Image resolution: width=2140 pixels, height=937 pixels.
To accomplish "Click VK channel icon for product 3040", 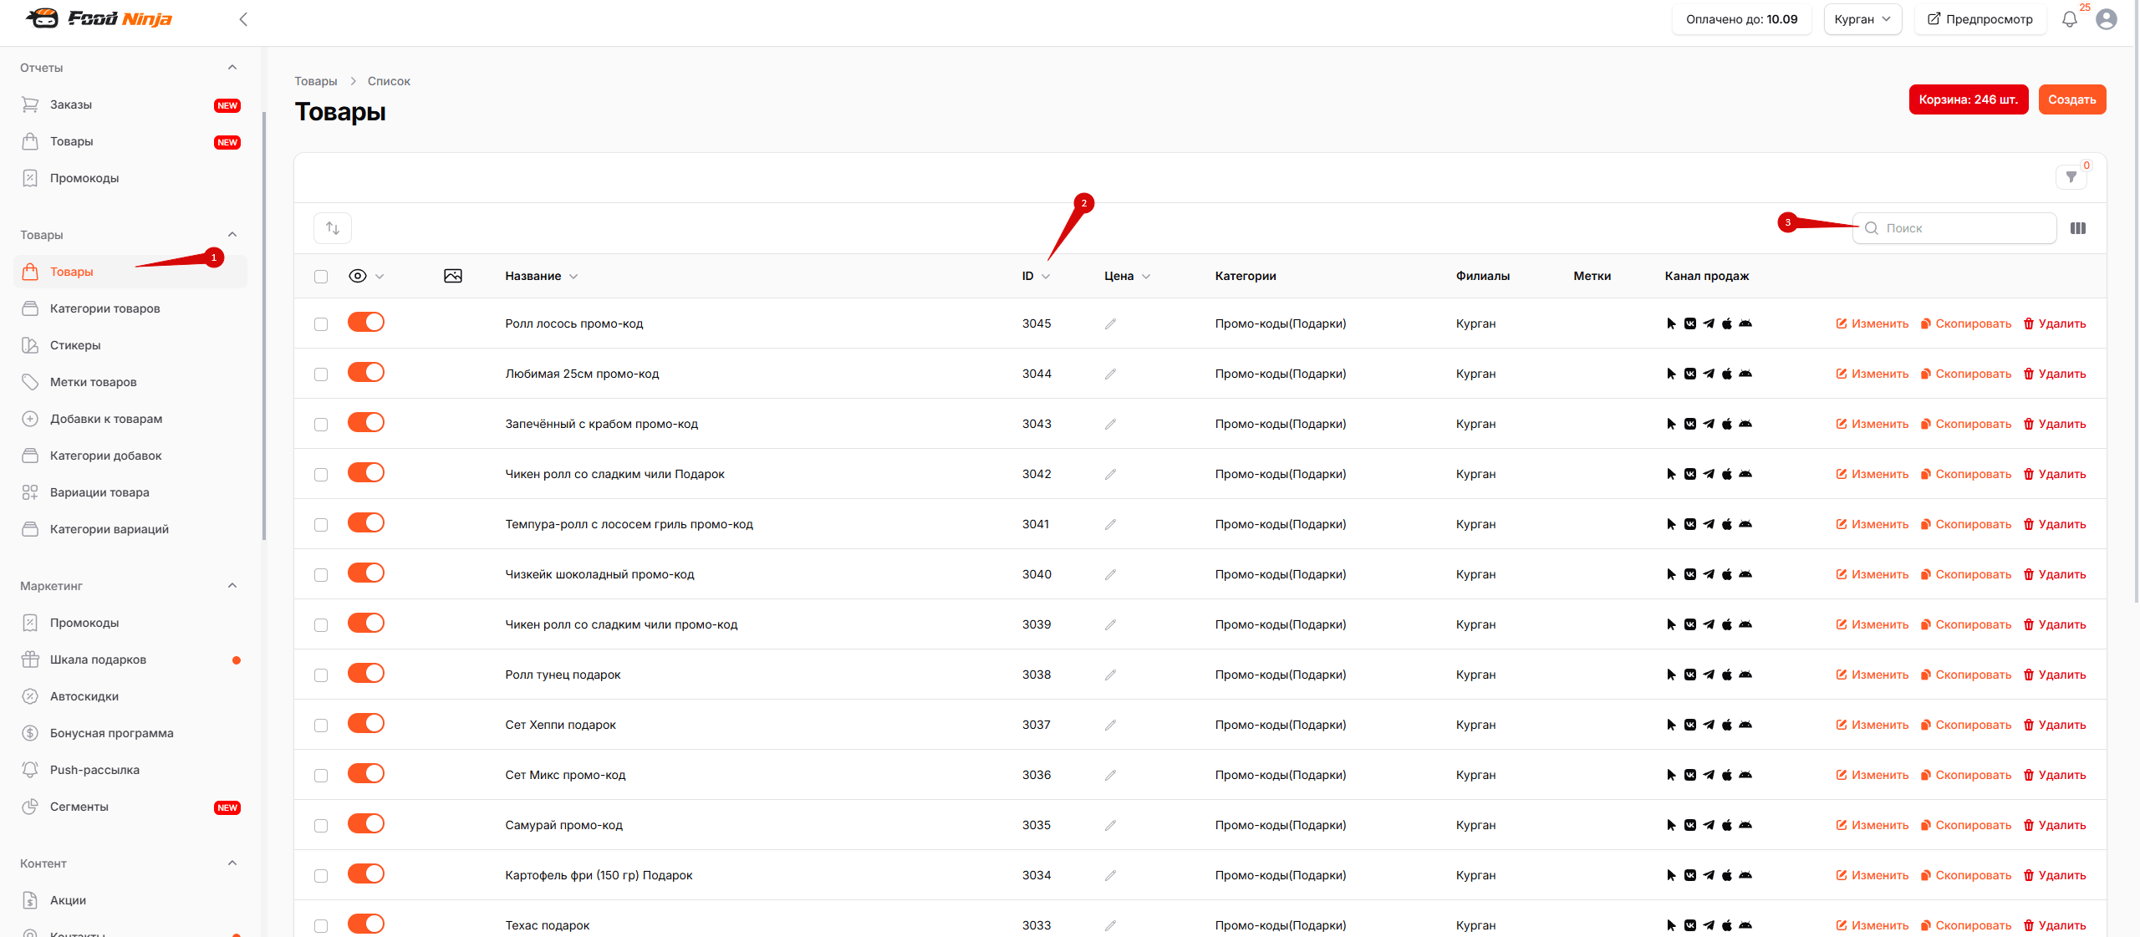I will [1690, 574].
